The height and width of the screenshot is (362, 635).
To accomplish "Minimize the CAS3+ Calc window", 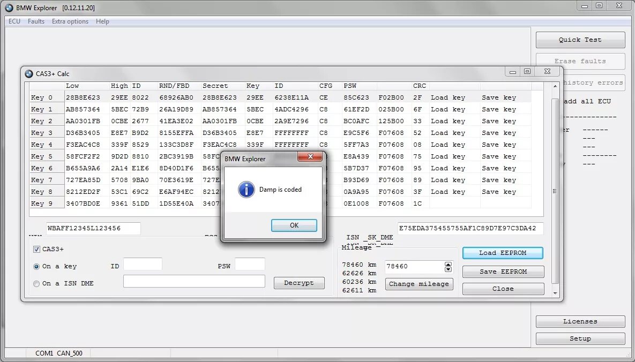I will point(513,72).
